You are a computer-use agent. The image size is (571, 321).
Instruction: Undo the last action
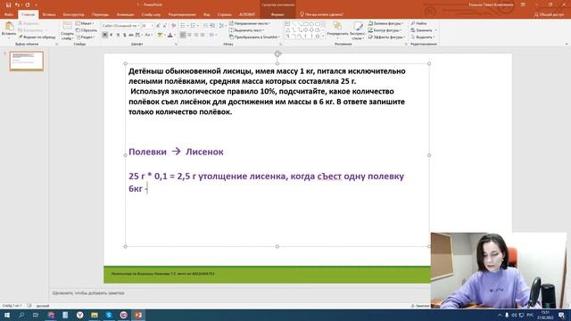17,4
